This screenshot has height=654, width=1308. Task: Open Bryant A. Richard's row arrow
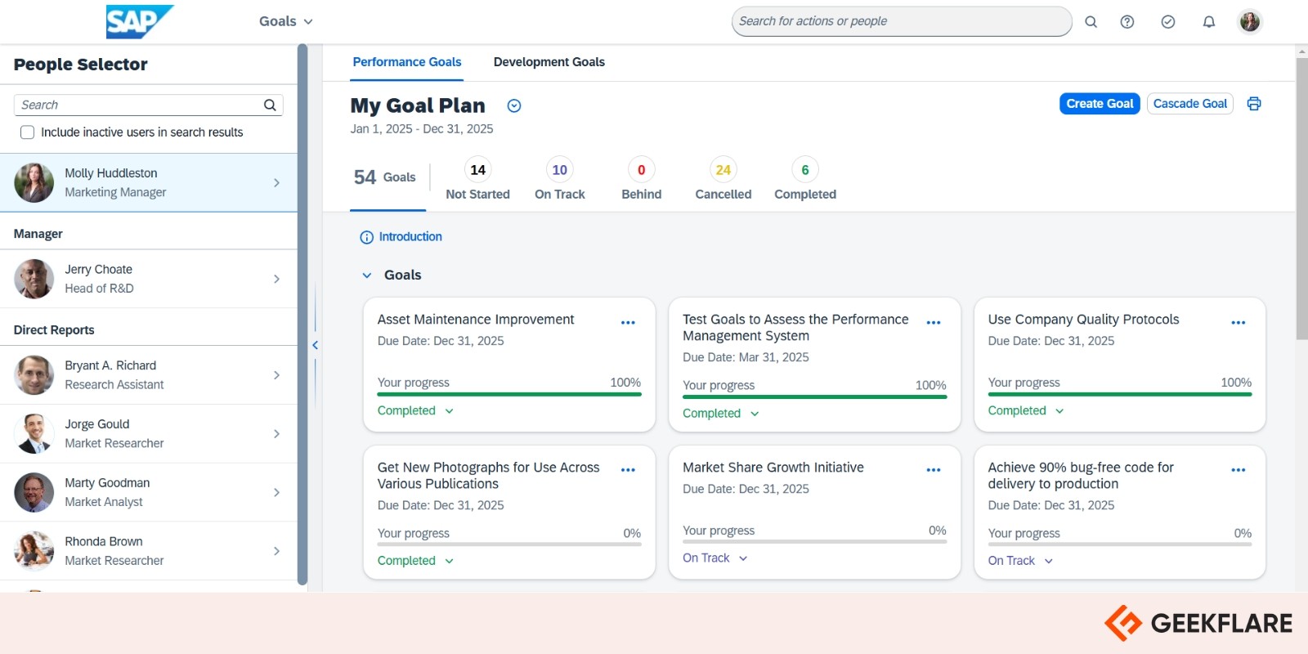276,375
